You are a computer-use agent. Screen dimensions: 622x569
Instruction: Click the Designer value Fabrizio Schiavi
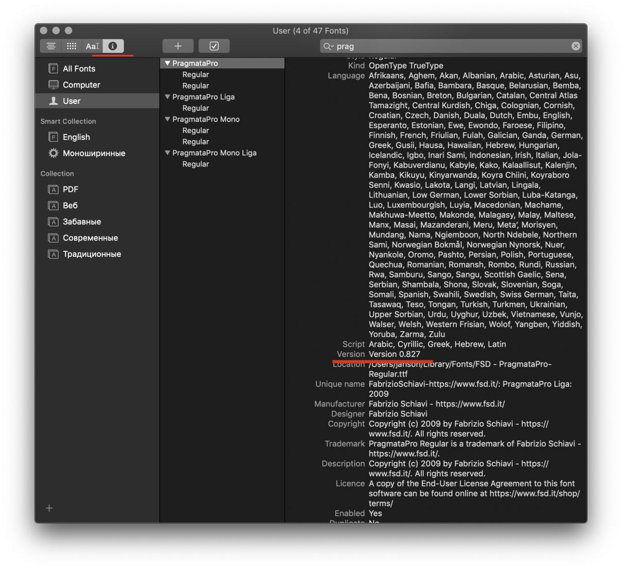coord(398,414)
